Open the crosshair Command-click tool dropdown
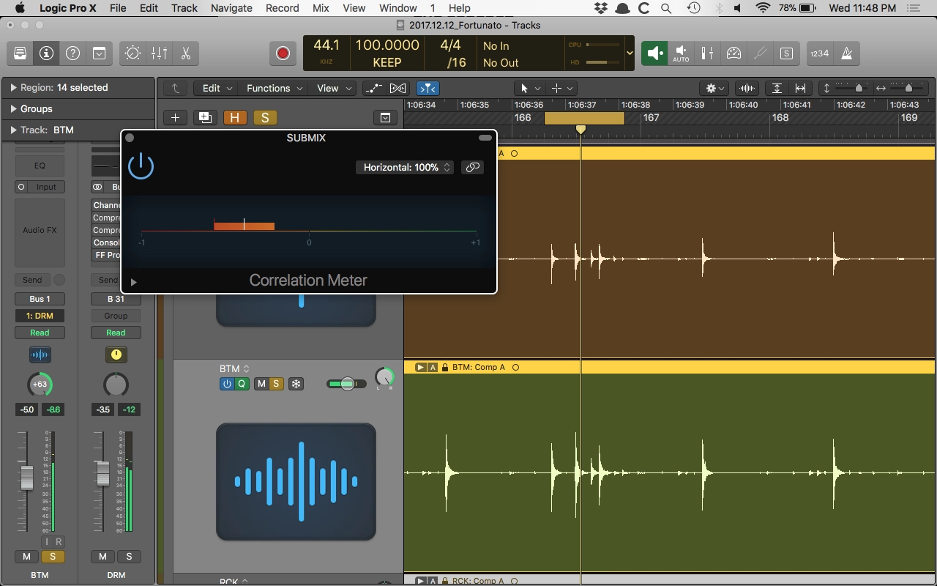 562,88
